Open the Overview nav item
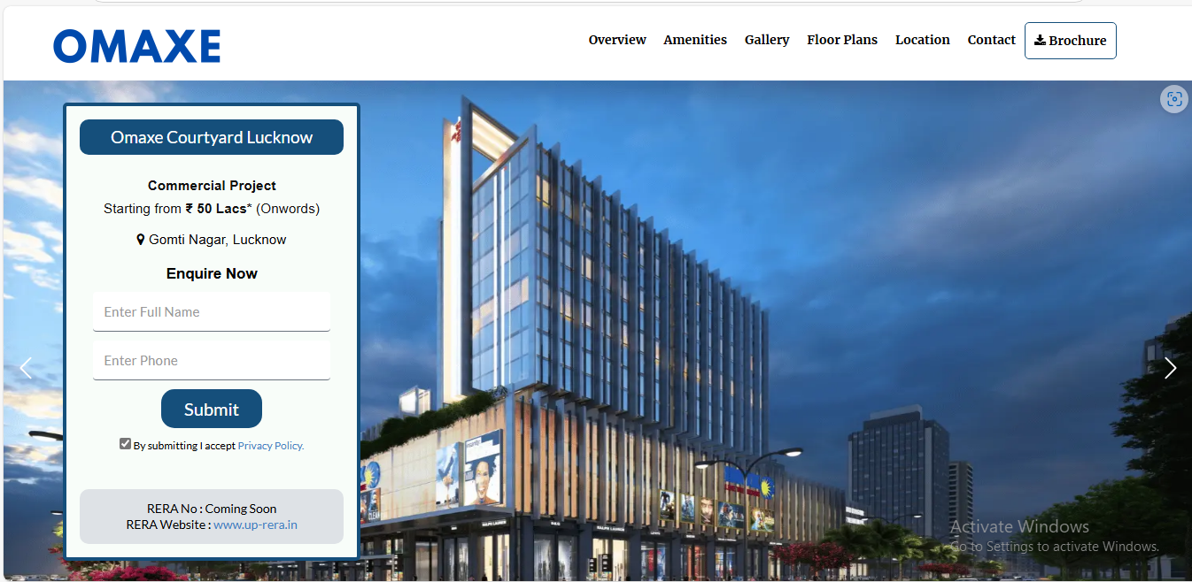 coord(617,40)
